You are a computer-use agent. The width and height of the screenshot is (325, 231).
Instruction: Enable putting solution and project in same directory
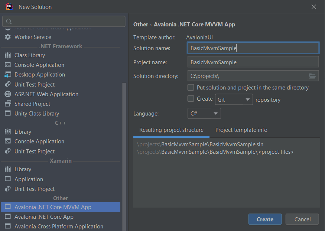point(191,87)
